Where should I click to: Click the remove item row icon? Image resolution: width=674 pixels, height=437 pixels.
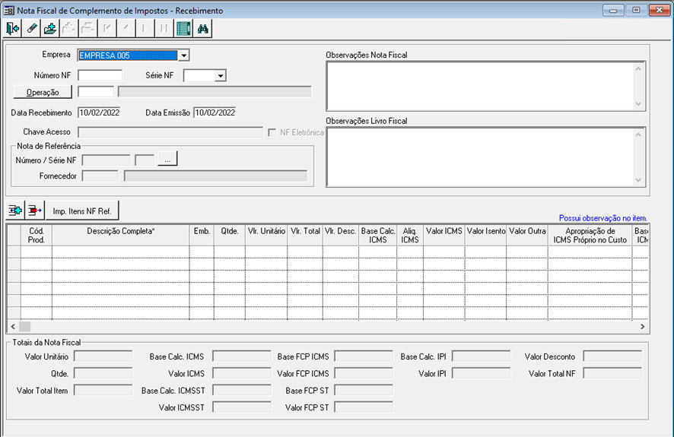pyautogui.click(x=35, y=211)
